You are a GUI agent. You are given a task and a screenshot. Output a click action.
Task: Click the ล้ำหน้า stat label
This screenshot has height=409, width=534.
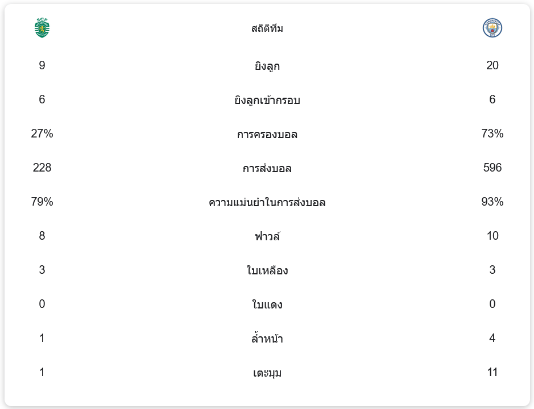[x=267, y=339]
